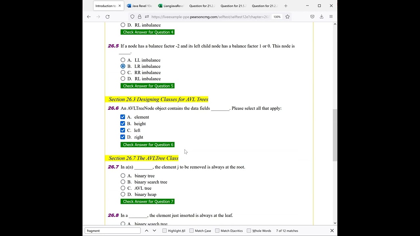The image size is (420, 236).
Task: Click the 7 of 12 matches text
Action: pyautogui.click(x=287, y=231)
